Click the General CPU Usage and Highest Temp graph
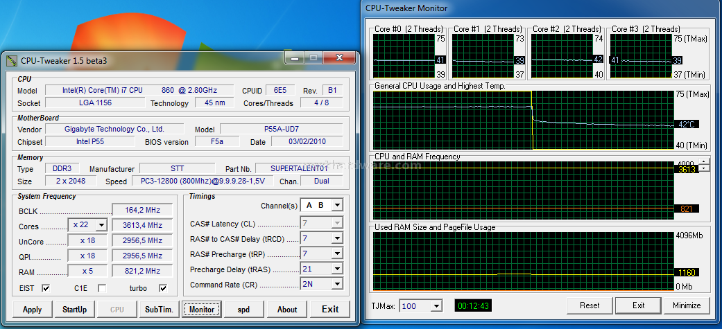722x329 pixels. click(x=523, y=120)
